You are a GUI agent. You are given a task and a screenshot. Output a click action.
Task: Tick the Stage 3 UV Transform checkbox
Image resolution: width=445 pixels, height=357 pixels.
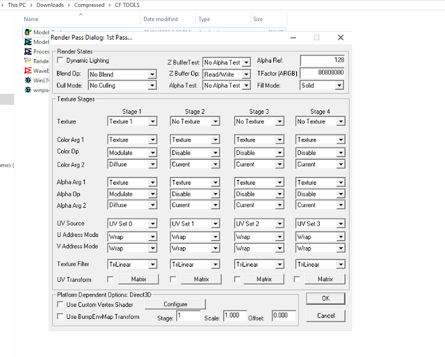click(x=237, y=279)
